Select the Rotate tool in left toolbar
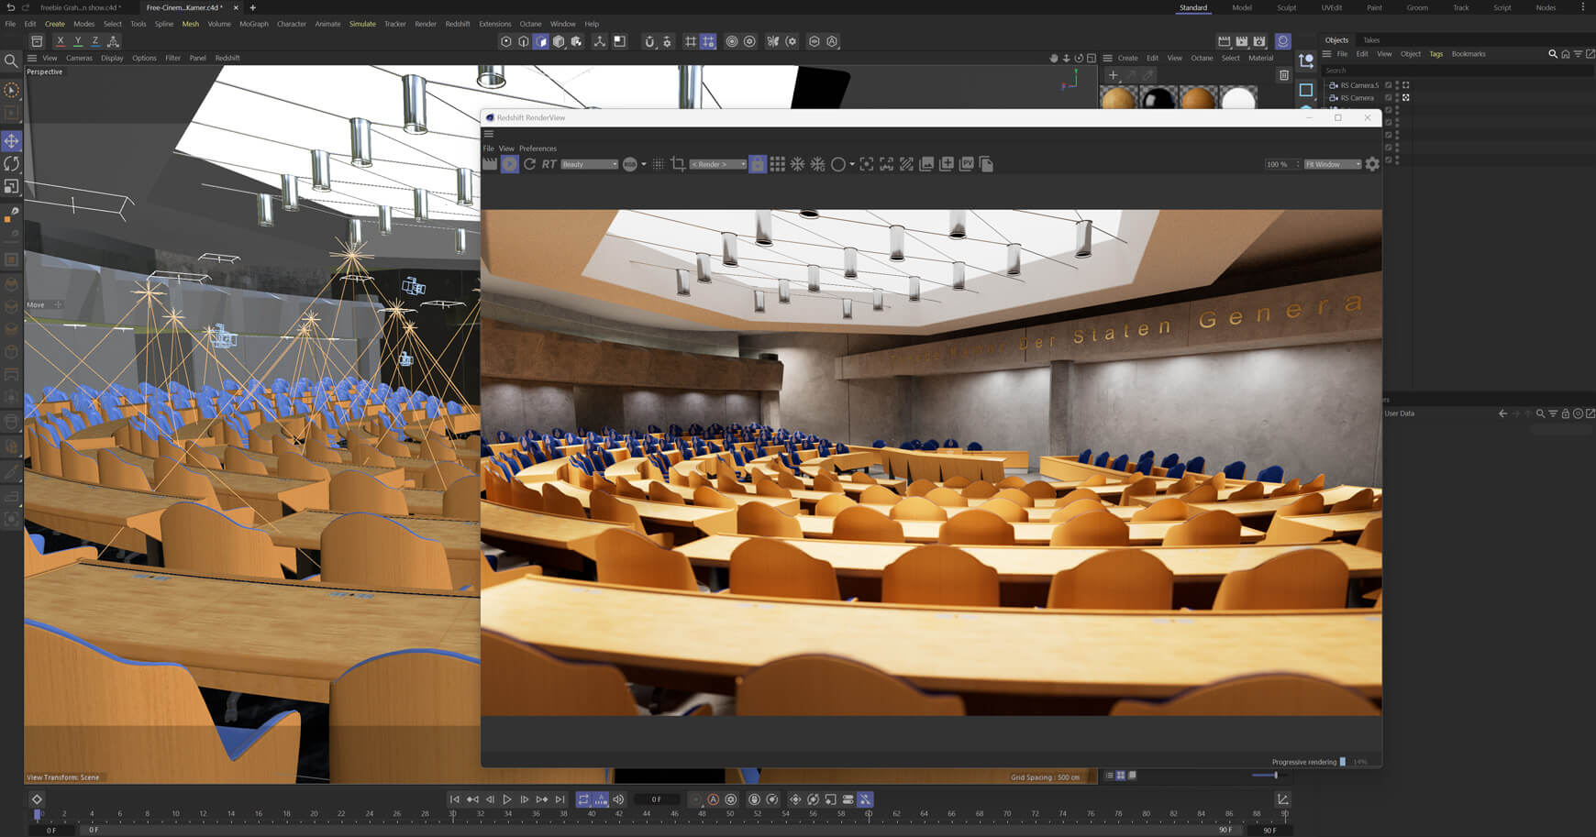1596x837 pixels. pyautogui.click(x=11, y=163)
